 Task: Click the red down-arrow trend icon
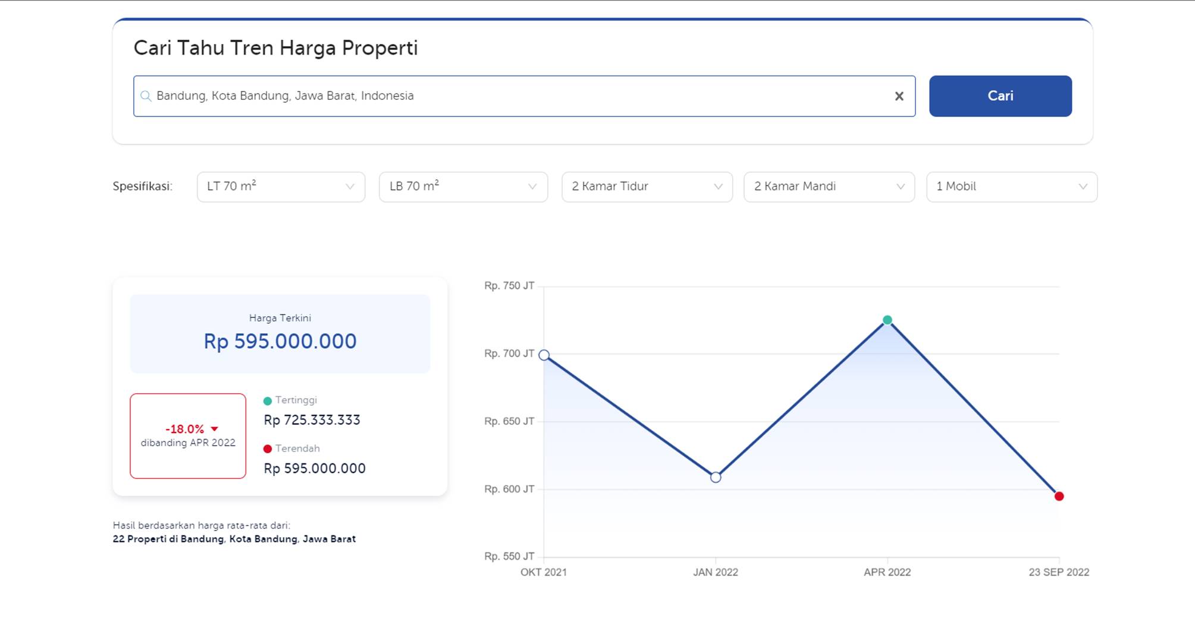pyautogui.click(x=215, y=429)
